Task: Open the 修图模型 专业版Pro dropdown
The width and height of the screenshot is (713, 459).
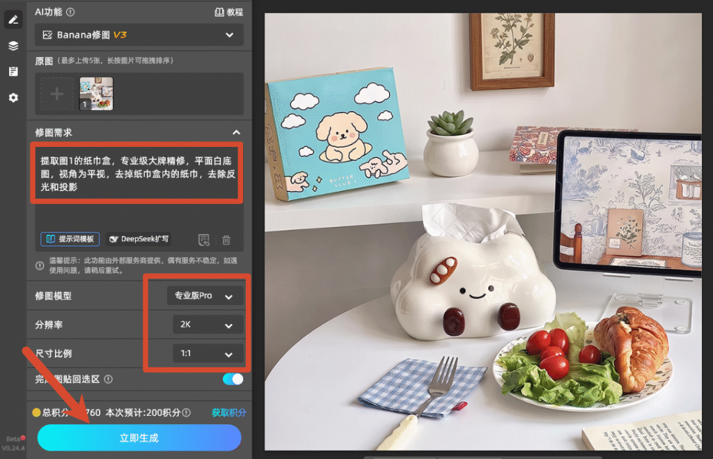Action: (205, 296)
